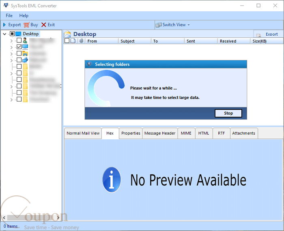Switch to the Normal Mail View tab
The image size is (284, 231).
pos(83,133)
